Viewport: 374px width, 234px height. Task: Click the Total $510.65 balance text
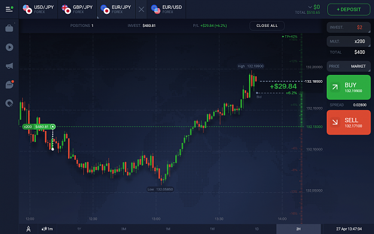click(307, 13)
